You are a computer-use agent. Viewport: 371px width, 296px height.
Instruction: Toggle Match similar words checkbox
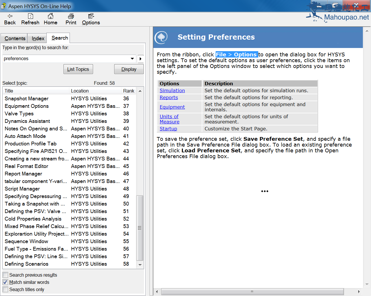click(x=5, y=282)
